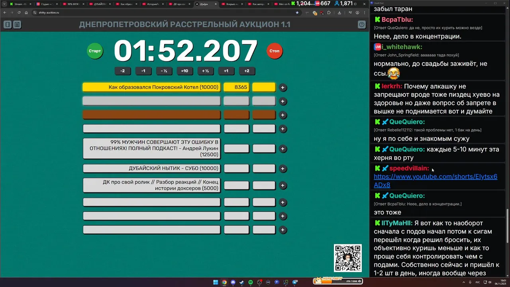Image resolution: width=510 pixels, height=287 pixels.
Task: Select lot 'Как образовался Покровский Котел (10000)'
Action: [151, 87]
